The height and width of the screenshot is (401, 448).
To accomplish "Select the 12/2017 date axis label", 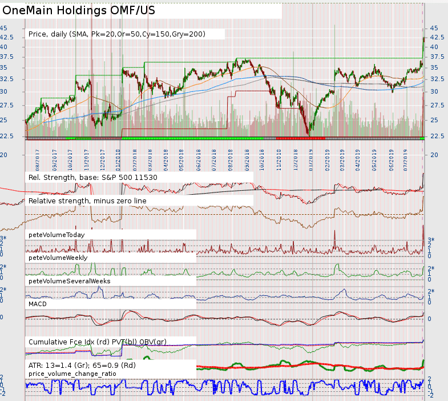I will point(103,160).
